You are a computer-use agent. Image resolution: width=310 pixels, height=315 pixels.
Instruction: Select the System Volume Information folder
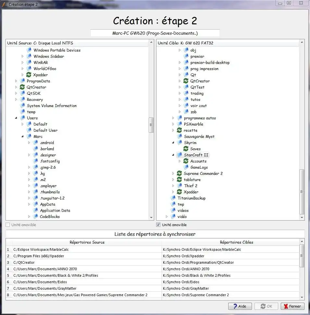pos(52,106)
